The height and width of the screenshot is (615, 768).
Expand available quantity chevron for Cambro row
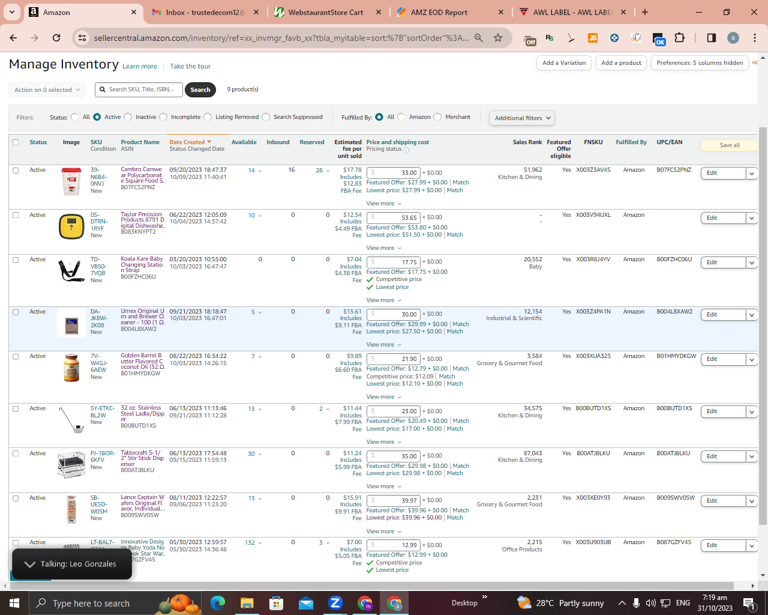pos(260,171)
